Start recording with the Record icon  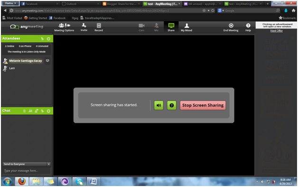pos(99,28)
